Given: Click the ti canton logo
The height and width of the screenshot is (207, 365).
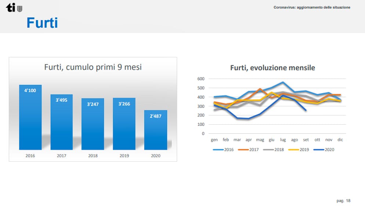Looking at the screenshot, I should point(11,7).
